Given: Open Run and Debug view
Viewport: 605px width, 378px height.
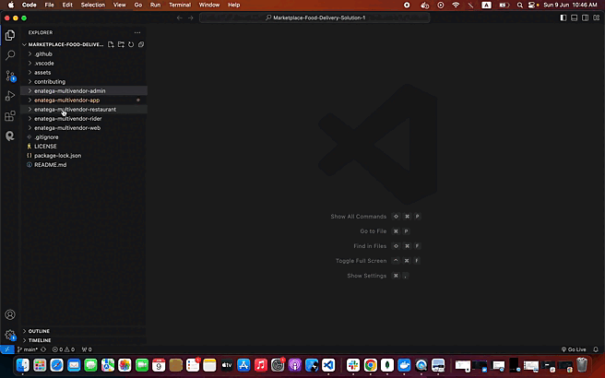Looking at the screenshot, I should coord(10,96).
